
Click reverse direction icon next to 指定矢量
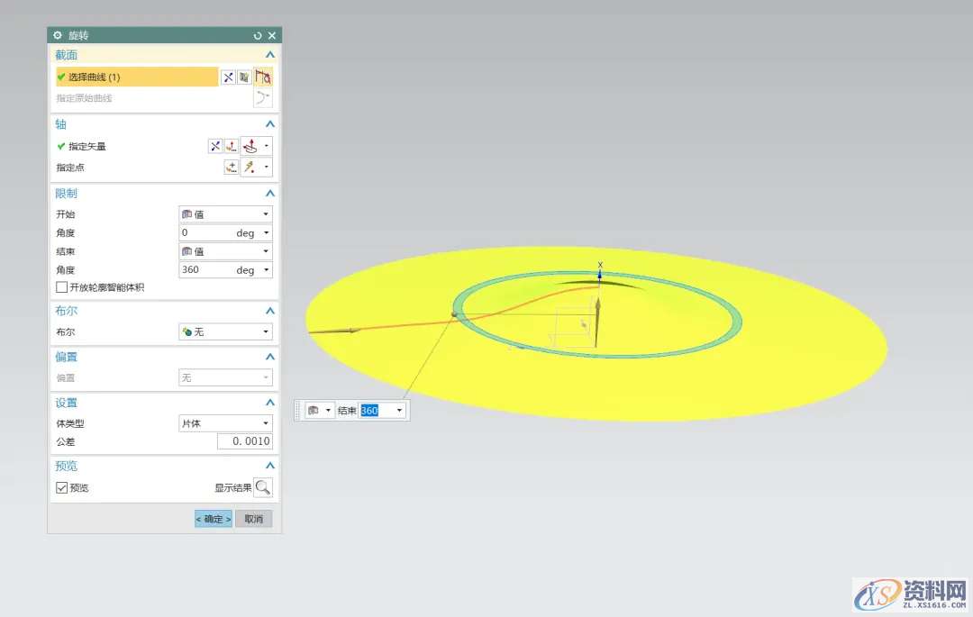coord(214,146)
